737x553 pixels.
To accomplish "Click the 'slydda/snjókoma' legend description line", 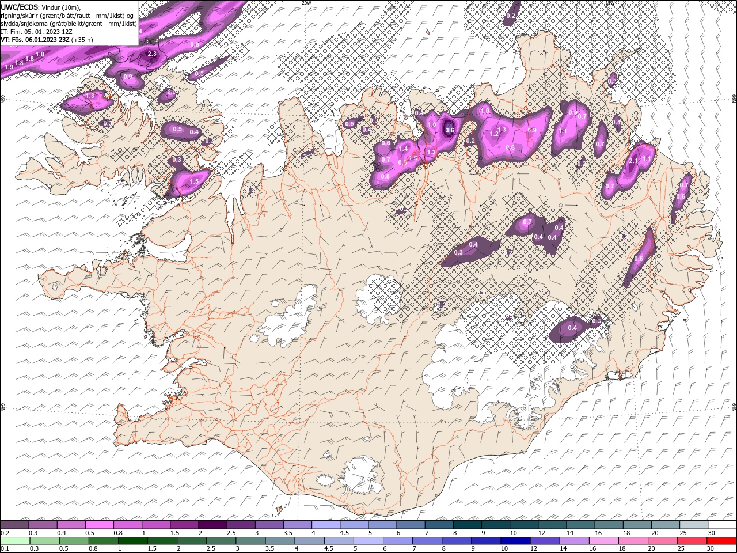I will tap(69, 24).
